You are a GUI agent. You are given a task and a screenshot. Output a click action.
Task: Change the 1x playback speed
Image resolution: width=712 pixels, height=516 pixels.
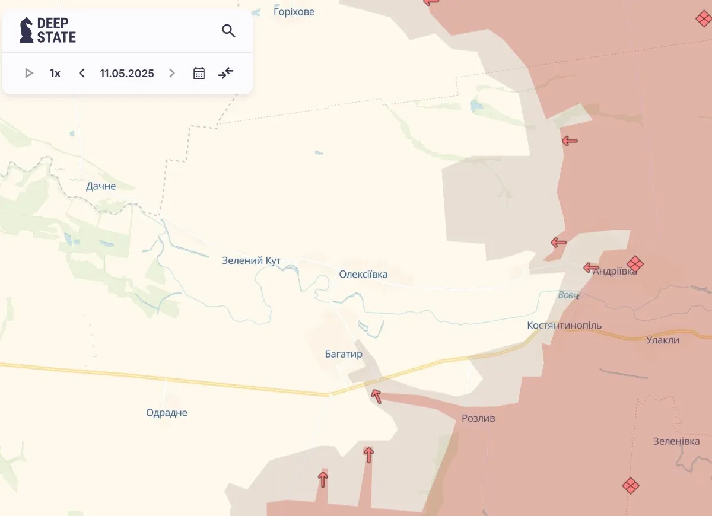55,74
